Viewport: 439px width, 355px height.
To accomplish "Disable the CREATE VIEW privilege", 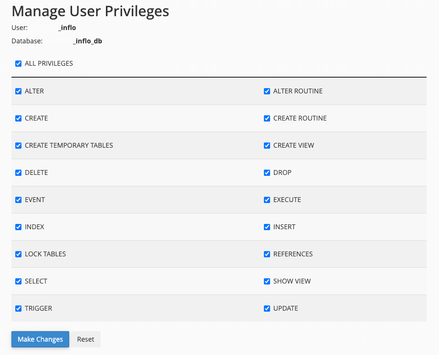I will 267,145.
